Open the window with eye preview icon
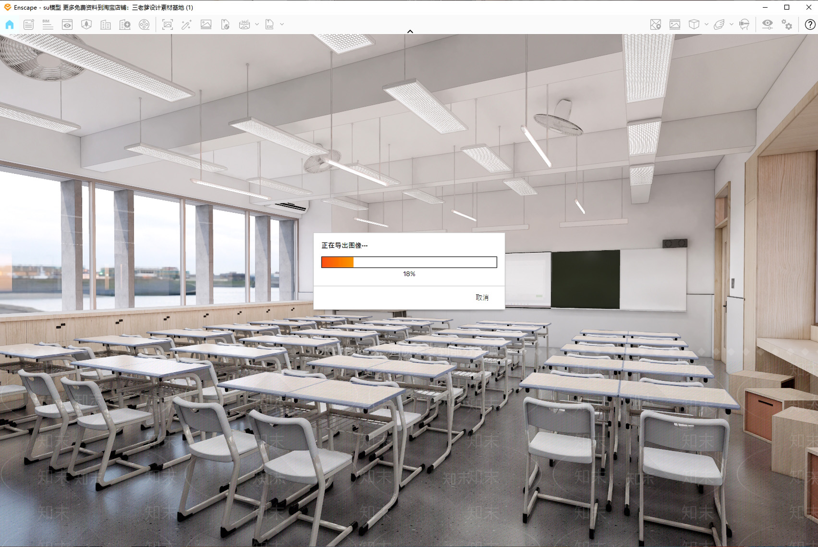Image resolution: width=818 pixels, height=547 pixels. click(67, 25)
